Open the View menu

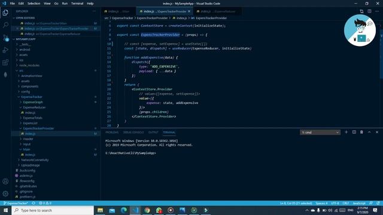[47, 4]
